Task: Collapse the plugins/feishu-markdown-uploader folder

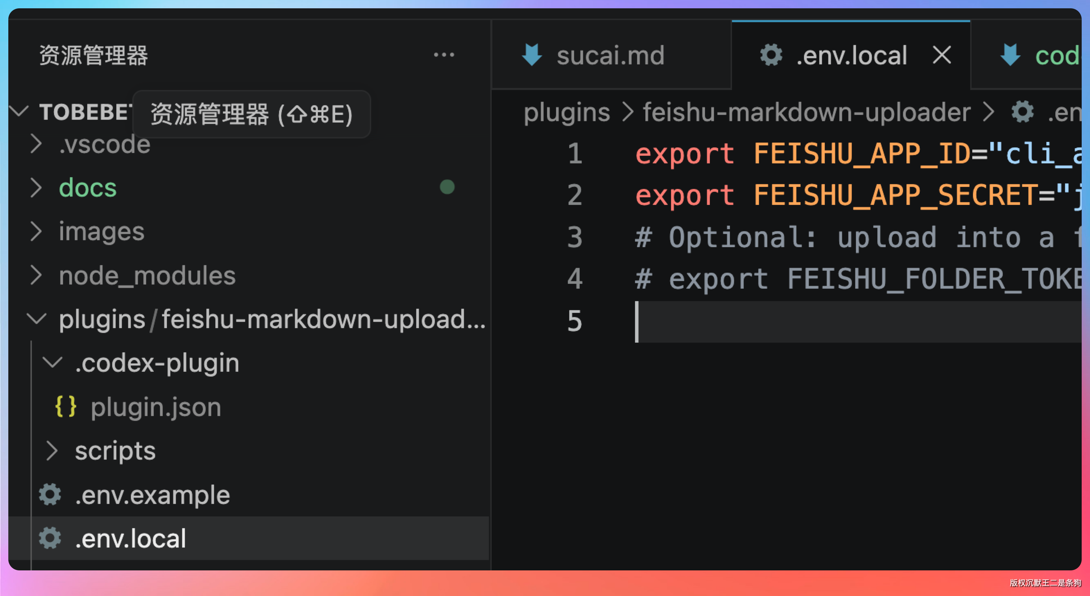Action: pyautogui.click(x=36, y=319)
